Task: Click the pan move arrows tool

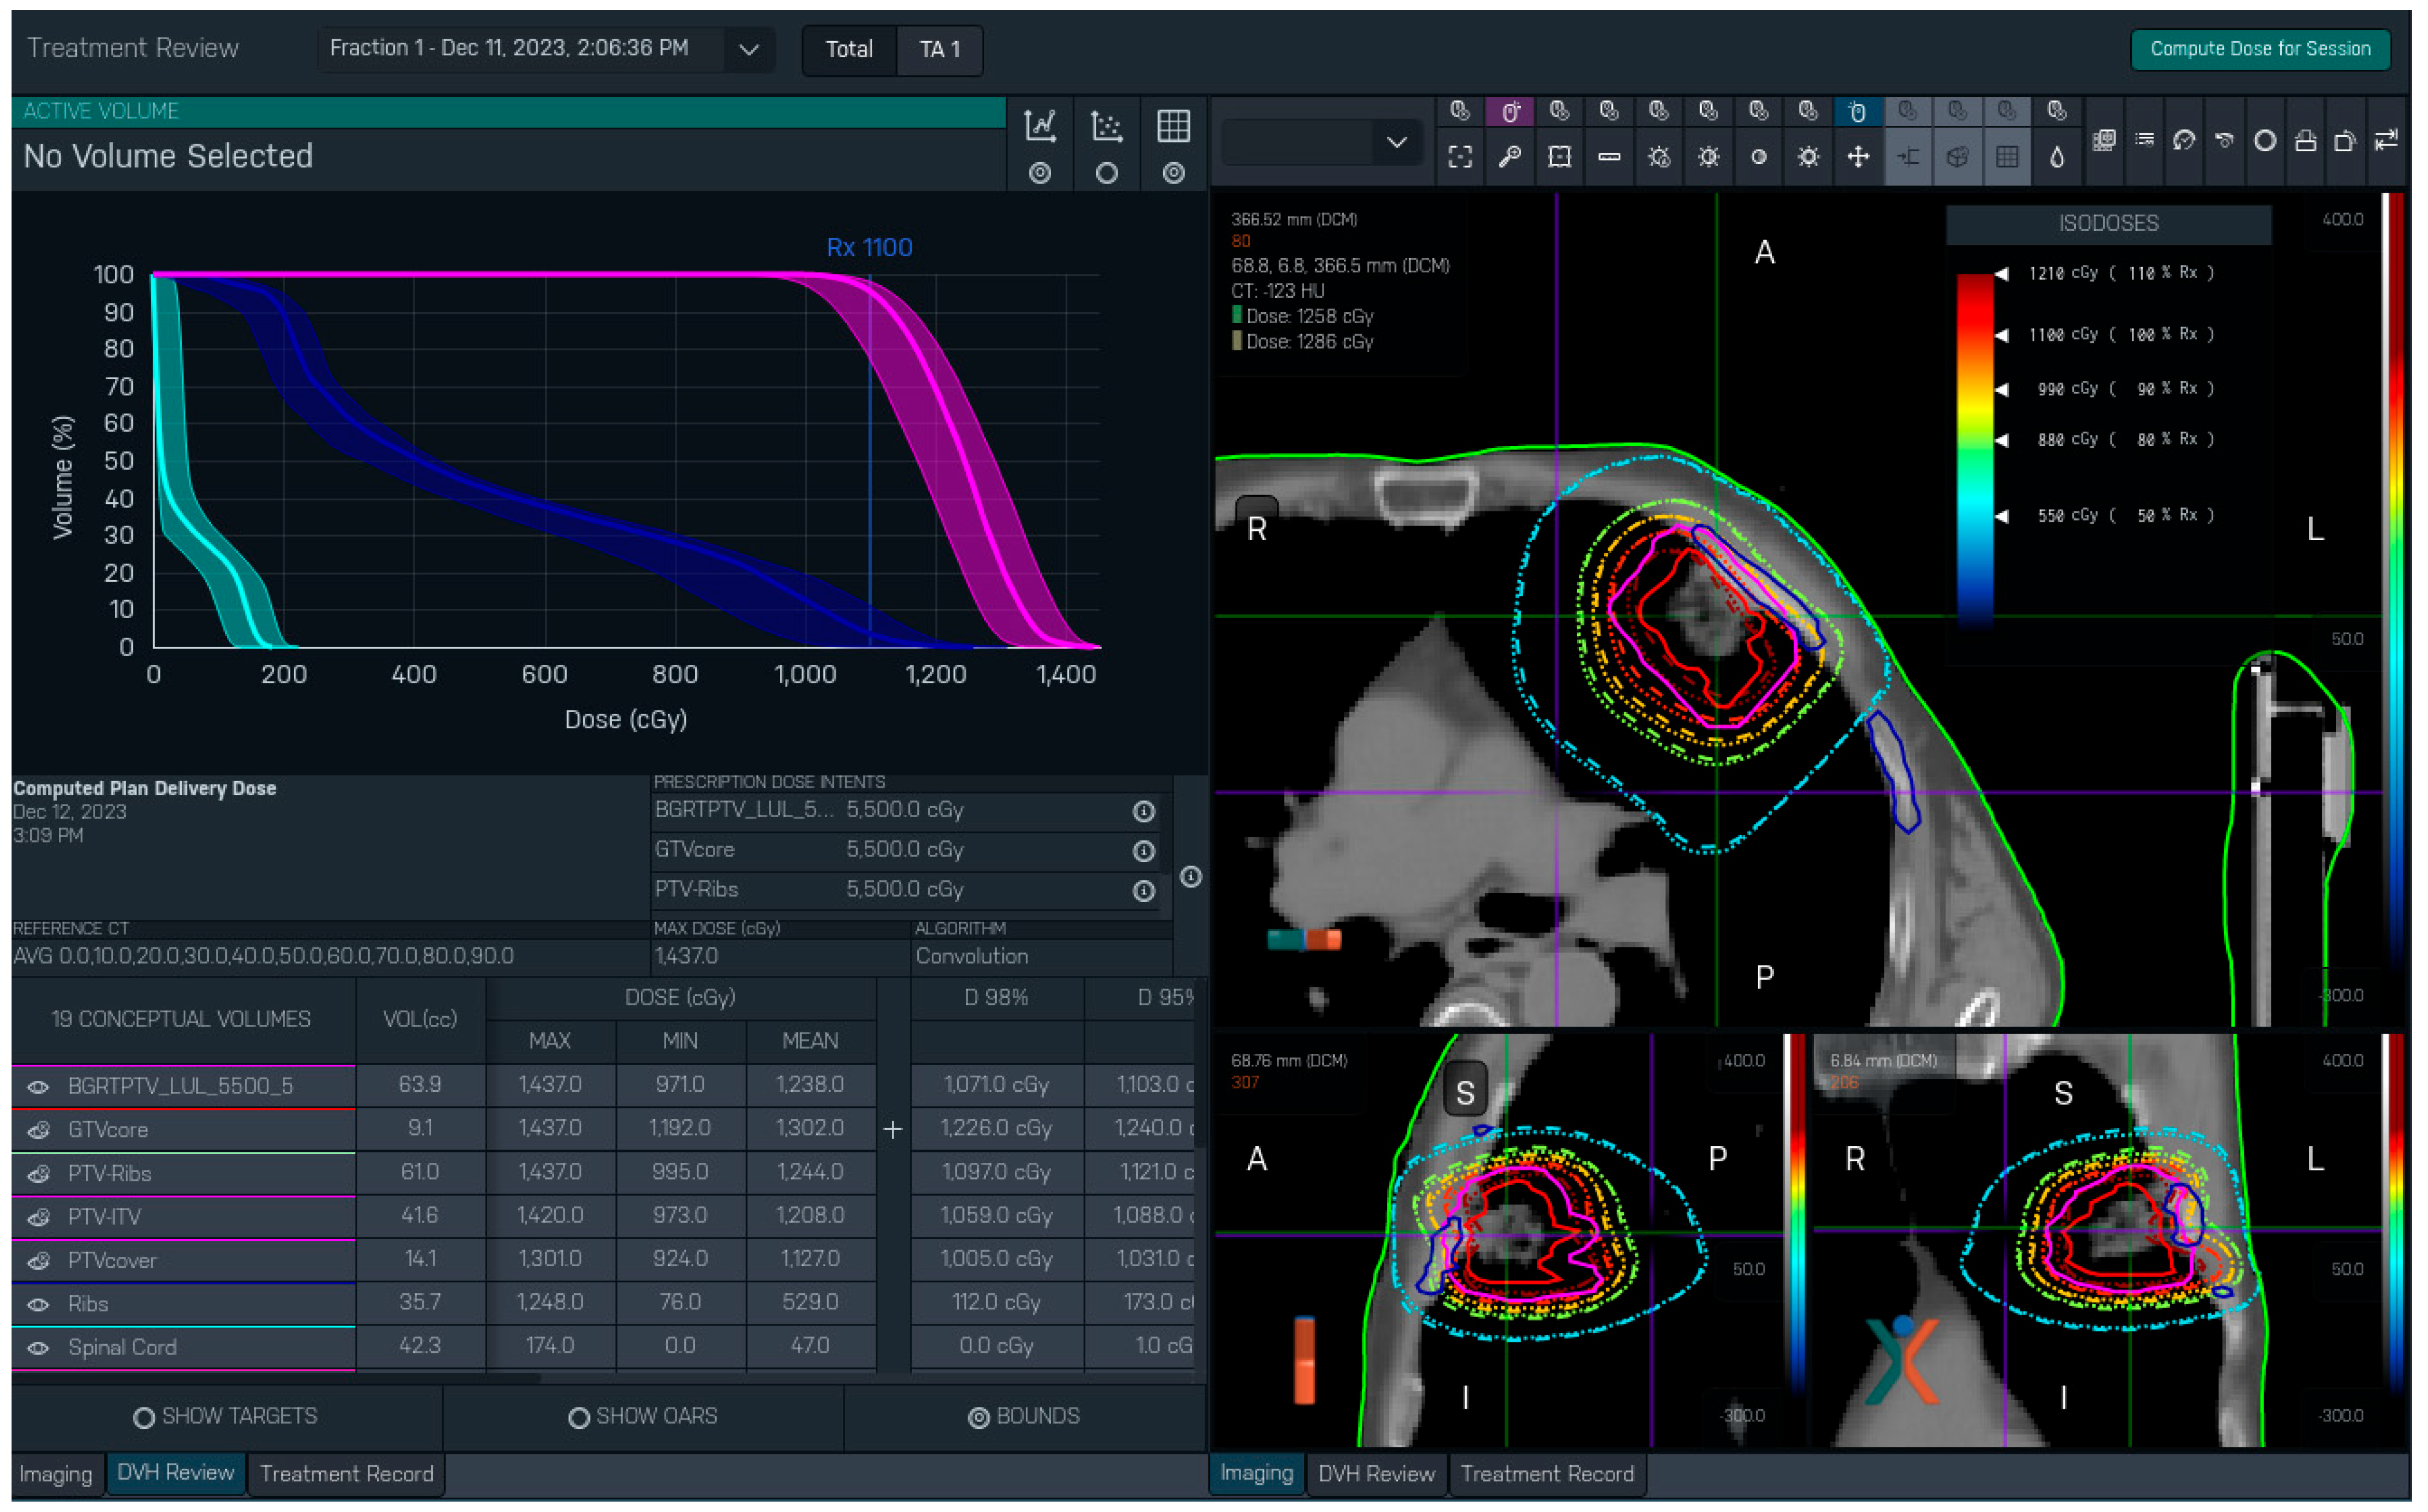Action: 1857,157
